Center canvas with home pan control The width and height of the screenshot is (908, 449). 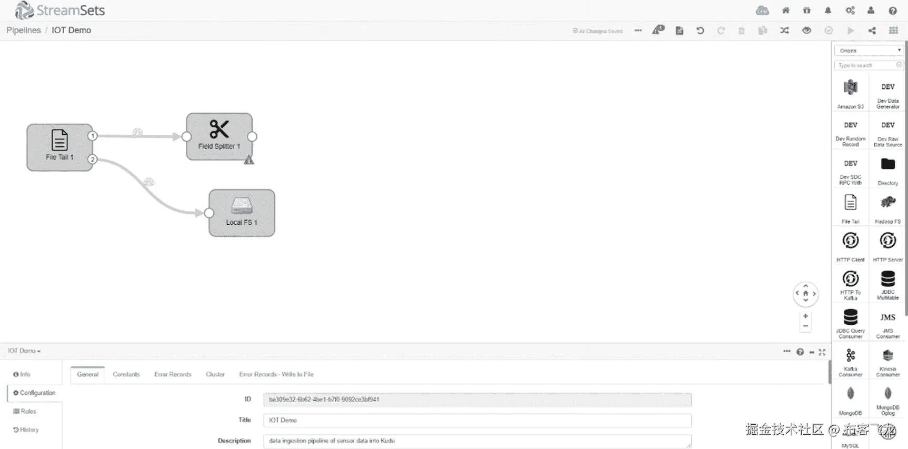click(x=805, y=294)
